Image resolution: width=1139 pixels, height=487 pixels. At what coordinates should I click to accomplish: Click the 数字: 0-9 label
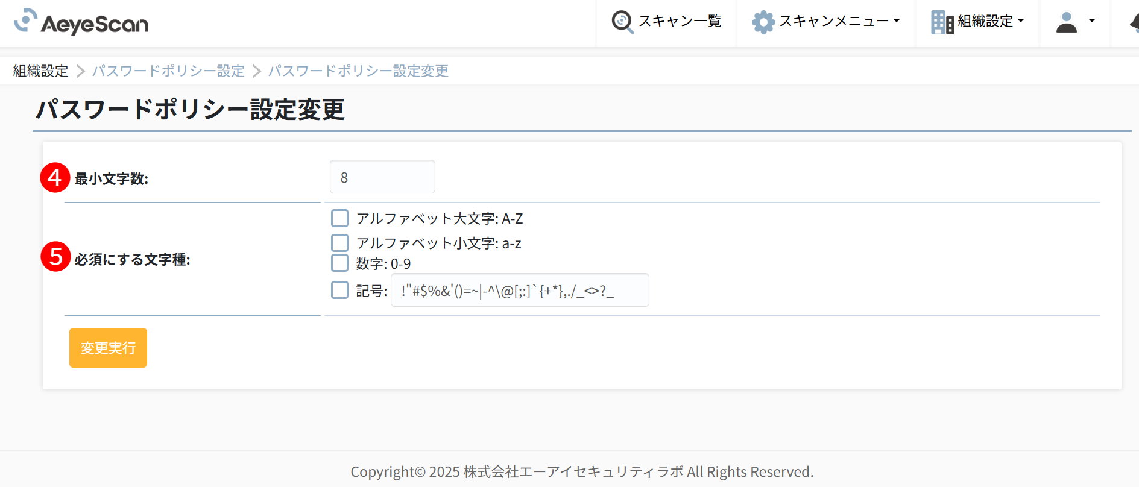(x=383, y=263)
